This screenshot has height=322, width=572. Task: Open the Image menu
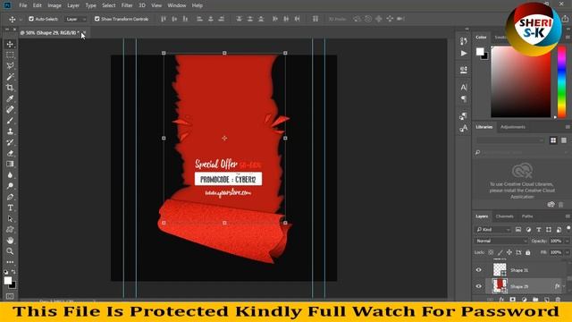(x=55, y=5)
